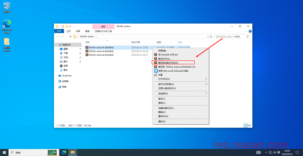303x156 pixels.
Task: Switch to the 查看 ribbon tab
Action: [x=87, y=31]
